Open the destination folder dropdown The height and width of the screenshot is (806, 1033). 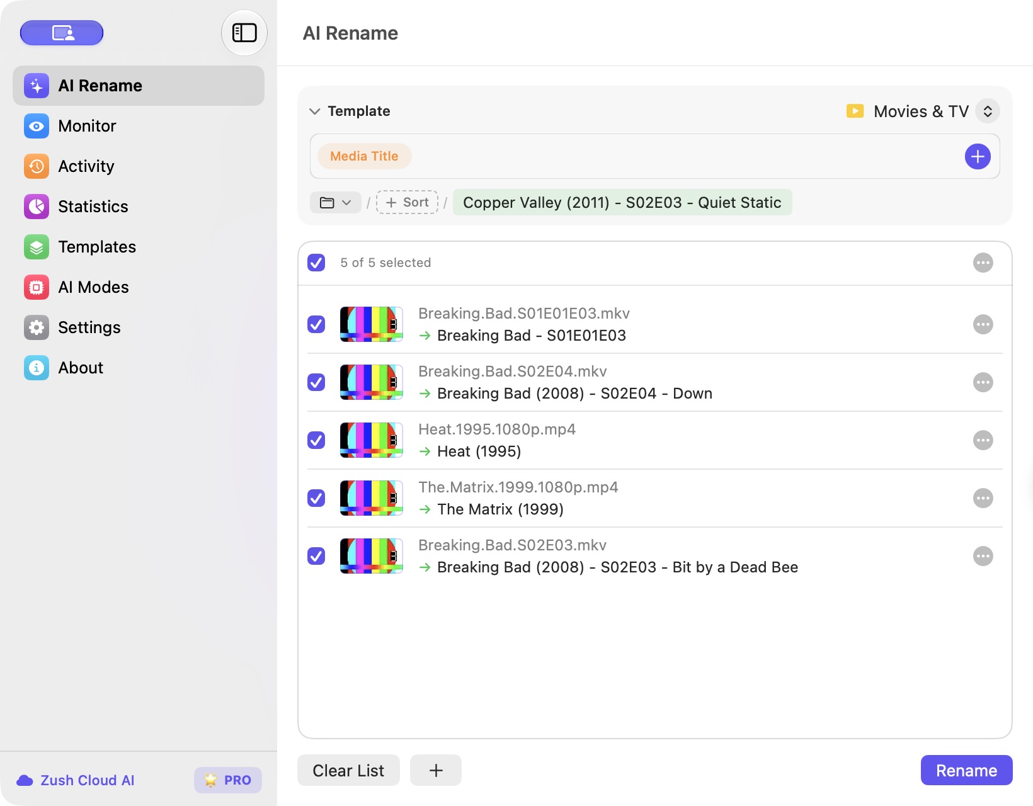point(335,203)
